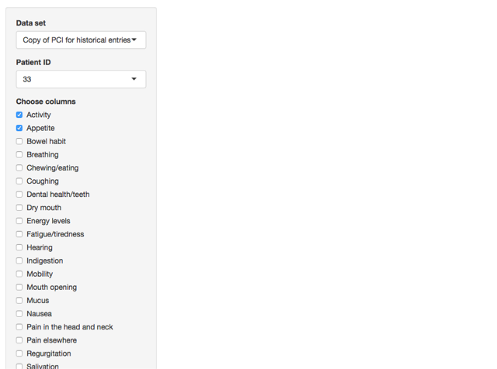
Task: Enable the Mucus checkbox
Action: point(19,300)
